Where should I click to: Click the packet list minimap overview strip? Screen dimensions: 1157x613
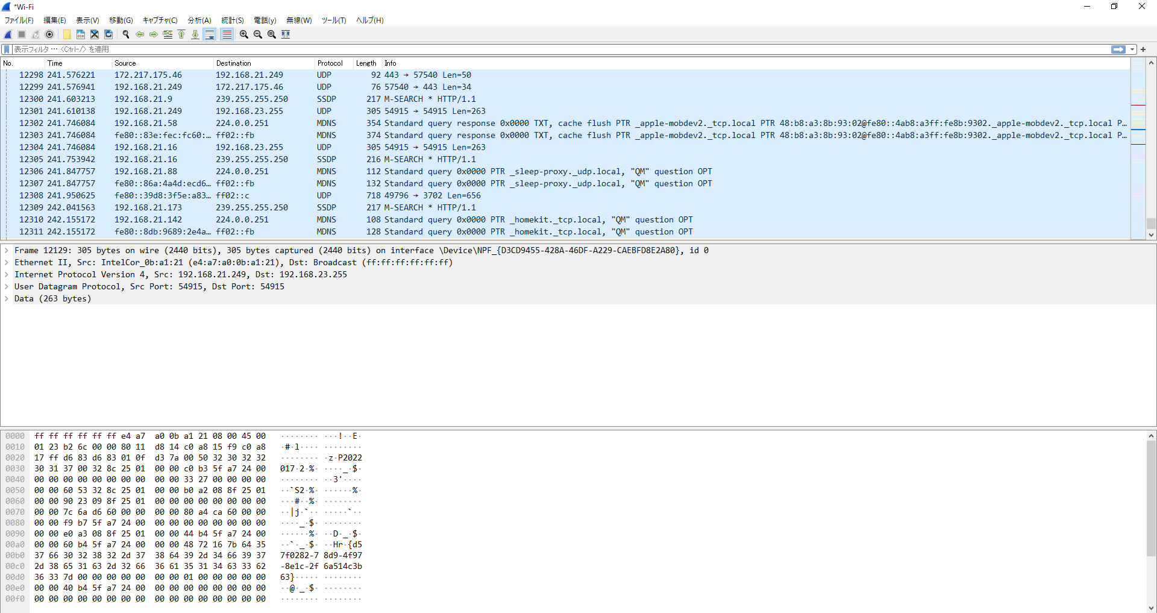1138,149
